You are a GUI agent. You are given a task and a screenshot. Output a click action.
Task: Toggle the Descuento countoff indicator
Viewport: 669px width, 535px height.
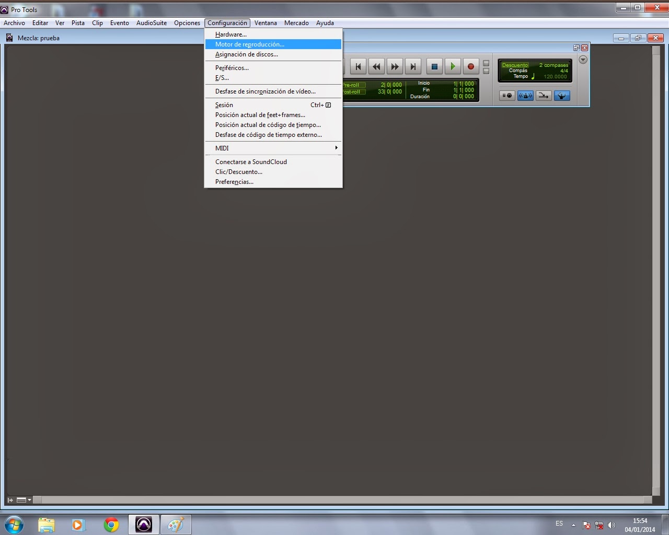click(515, 65)
